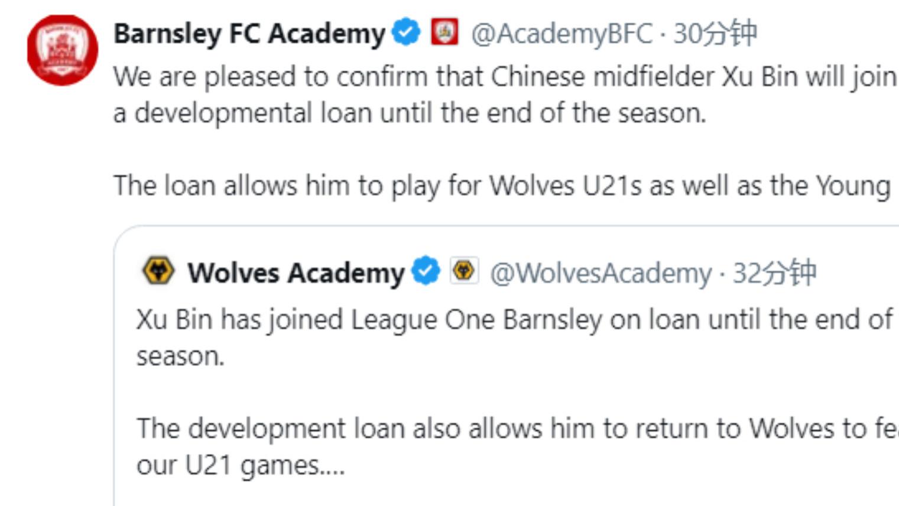Click the "We are pleased to confirm" text line
This screenshot has width=899, height=506.
(502, 77)
